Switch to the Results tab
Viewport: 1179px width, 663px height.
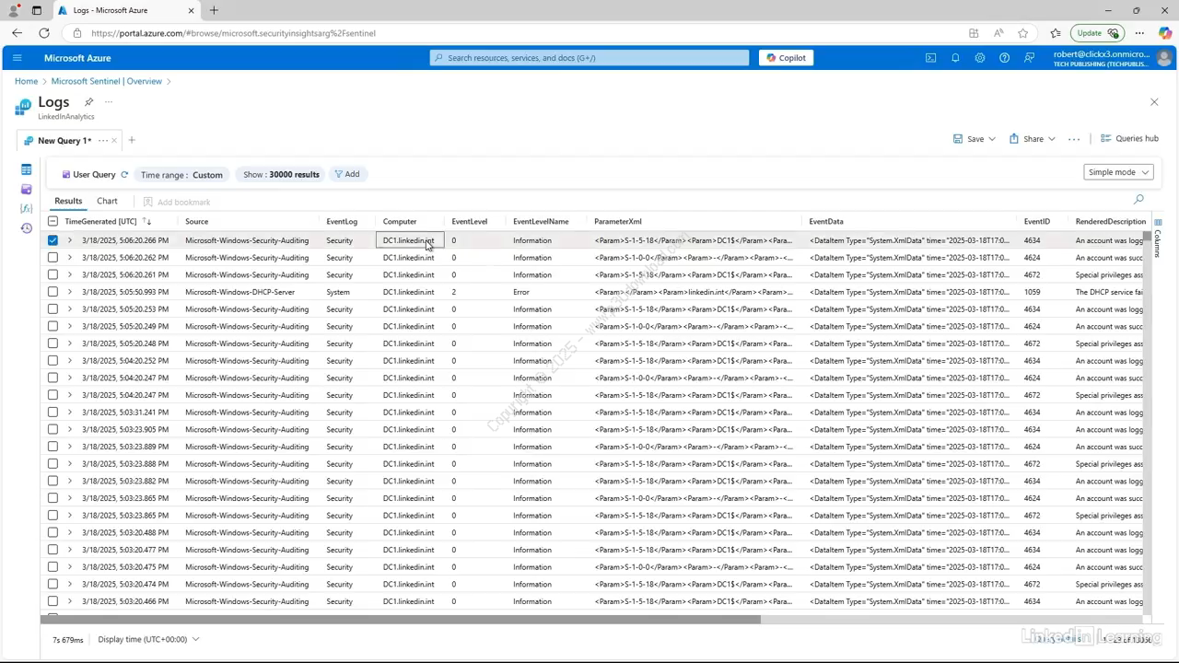coord(68,201)
